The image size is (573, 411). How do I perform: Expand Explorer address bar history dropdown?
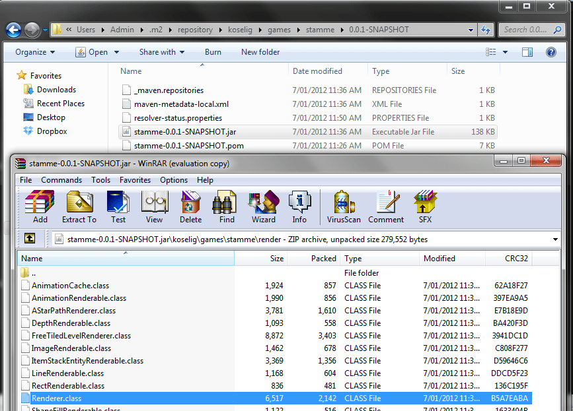coord(471,30)
